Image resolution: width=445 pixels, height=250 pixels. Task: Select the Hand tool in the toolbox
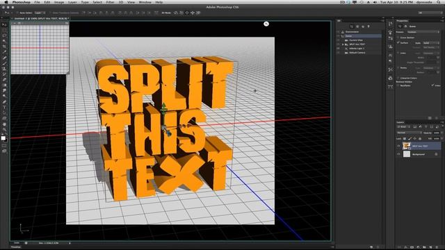pyautogui.click(x=4, y=124)
